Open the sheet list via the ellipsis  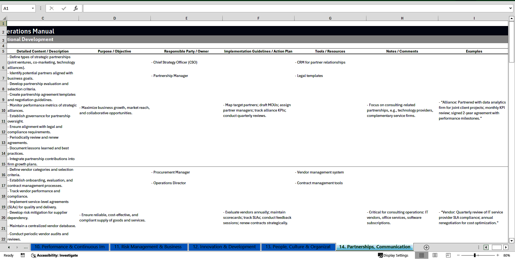tap(25, 247)
